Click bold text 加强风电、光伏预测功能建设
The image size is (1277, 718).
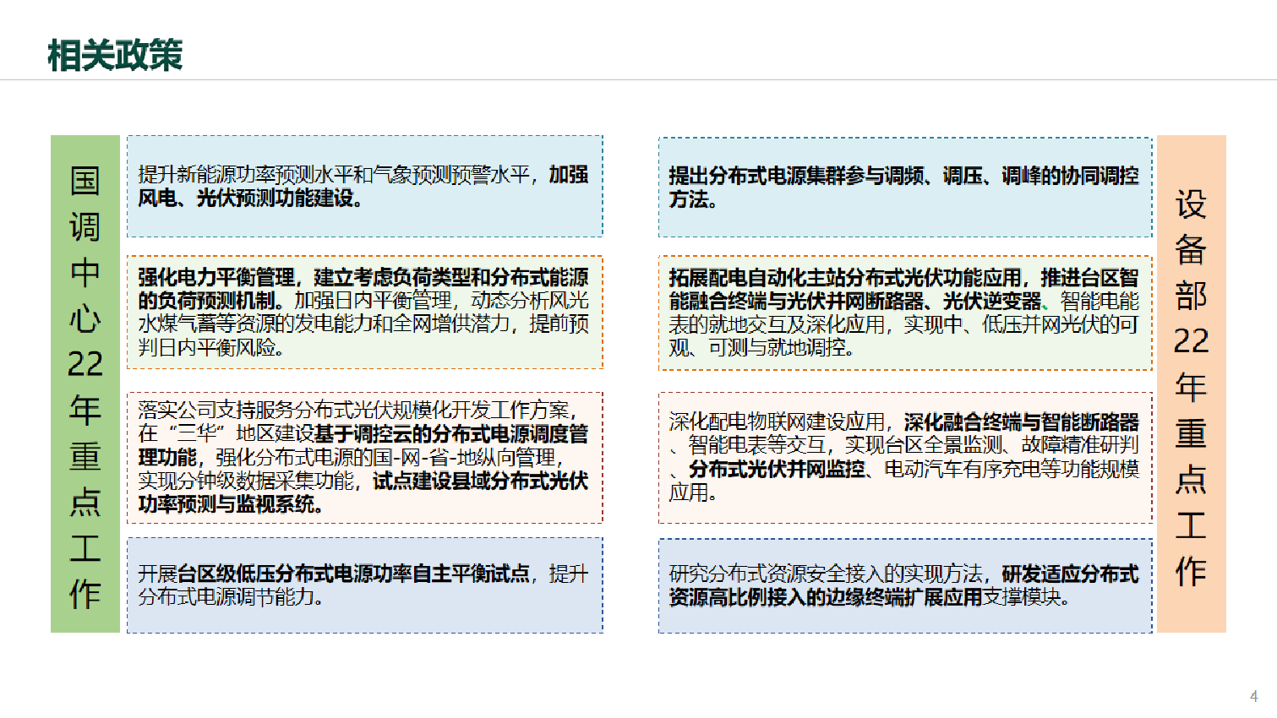(363, 187)
